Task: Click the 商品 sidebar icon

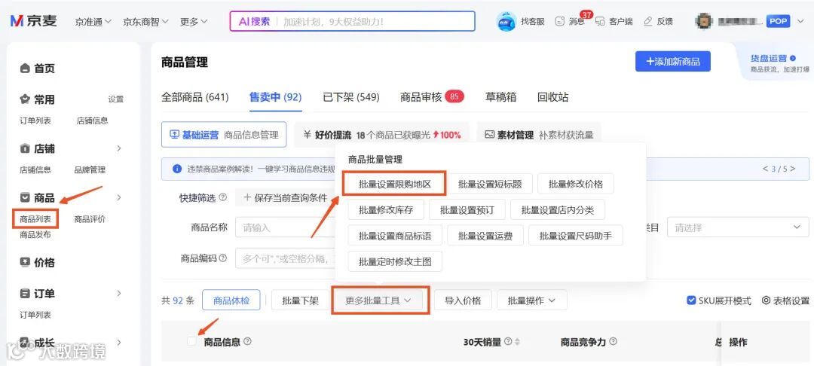Action: [24, 197]
